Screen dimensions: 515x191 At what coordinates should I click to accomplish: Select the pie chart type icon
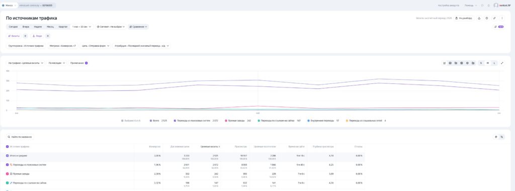pos(462,63)
